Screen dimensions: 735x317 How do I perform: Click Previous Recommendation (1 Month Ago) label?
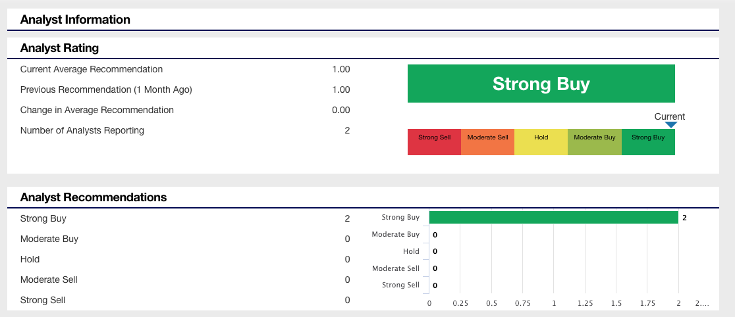(x=106, y=89)
